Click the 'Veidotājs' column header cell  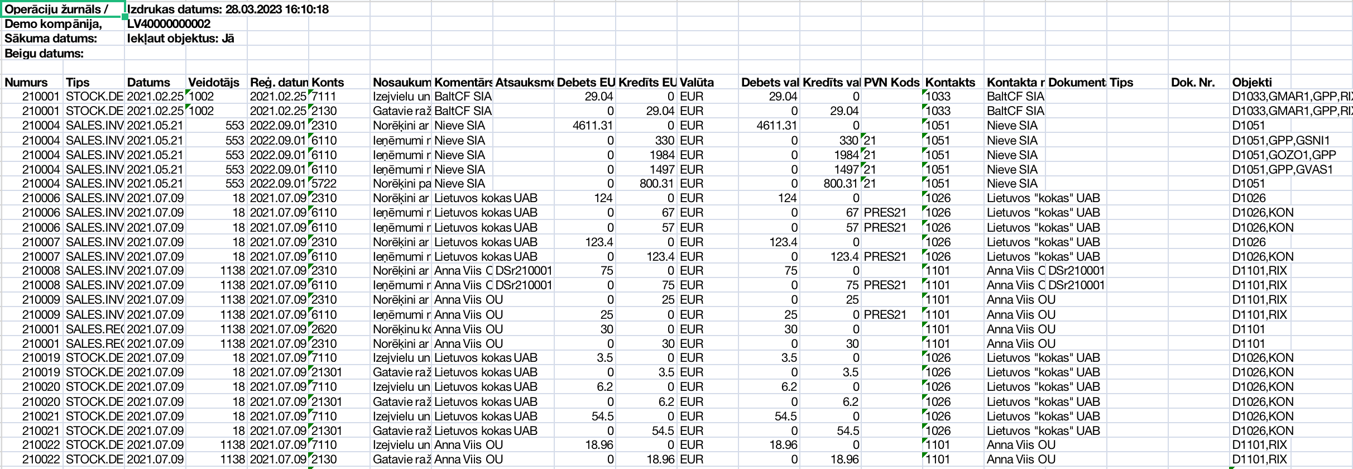216,83
